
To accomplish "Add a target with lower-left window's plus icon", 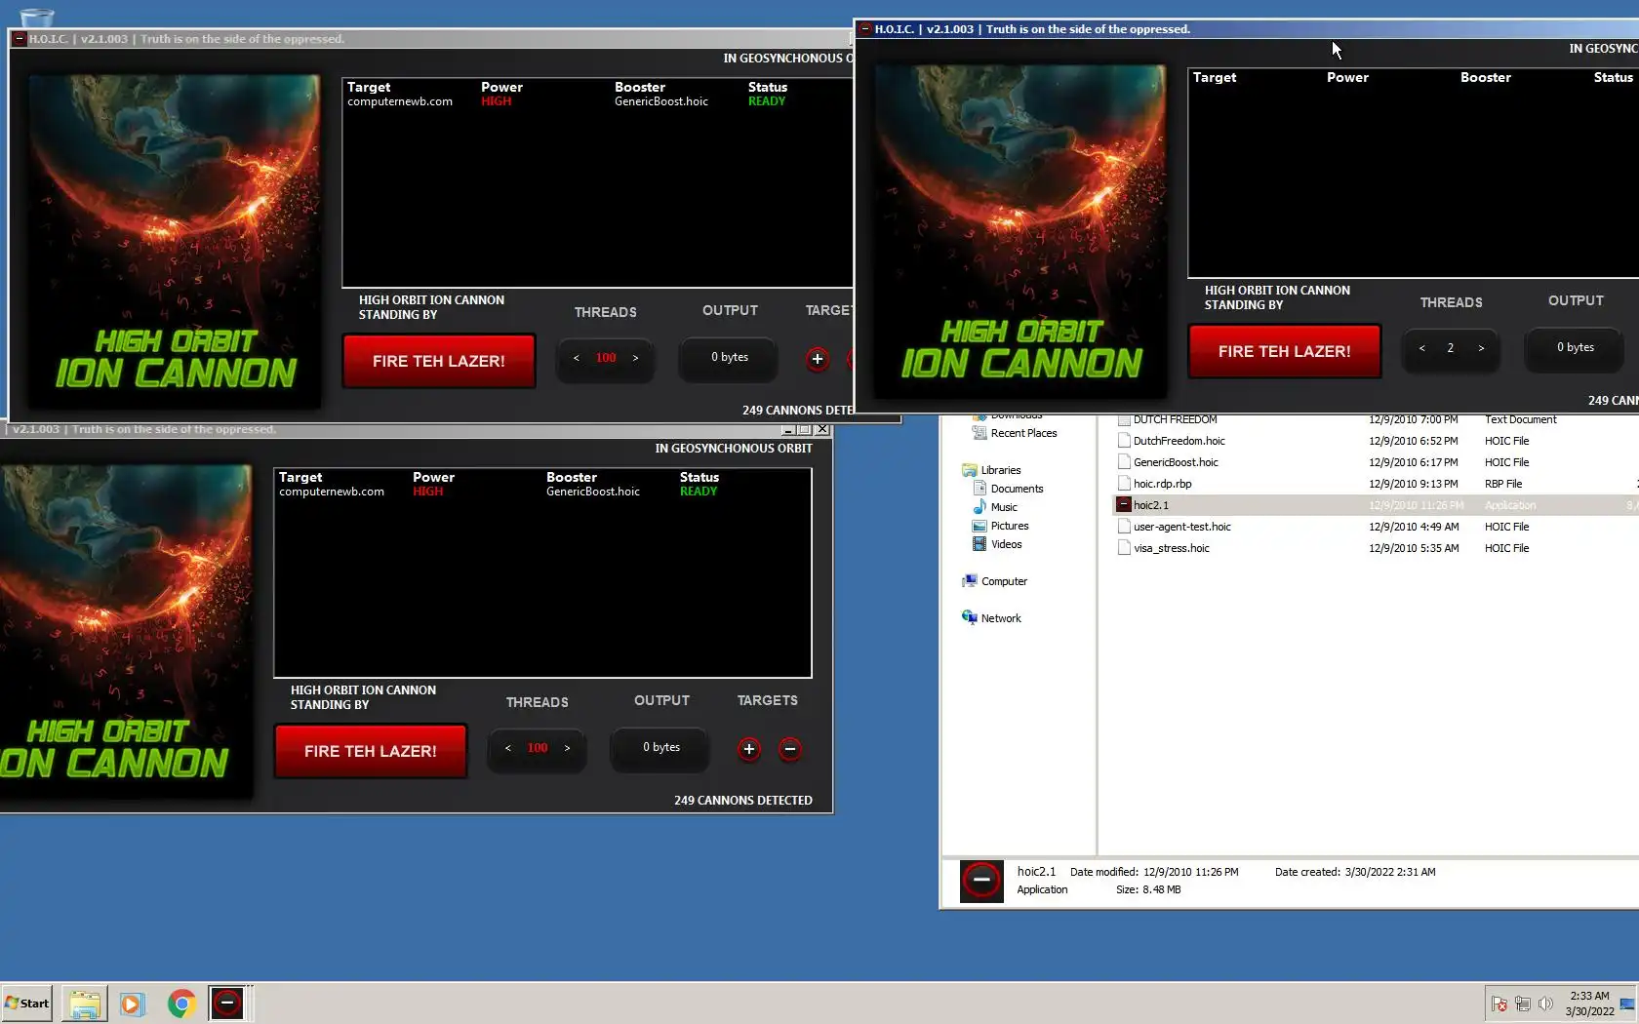I will coord(749,749).
